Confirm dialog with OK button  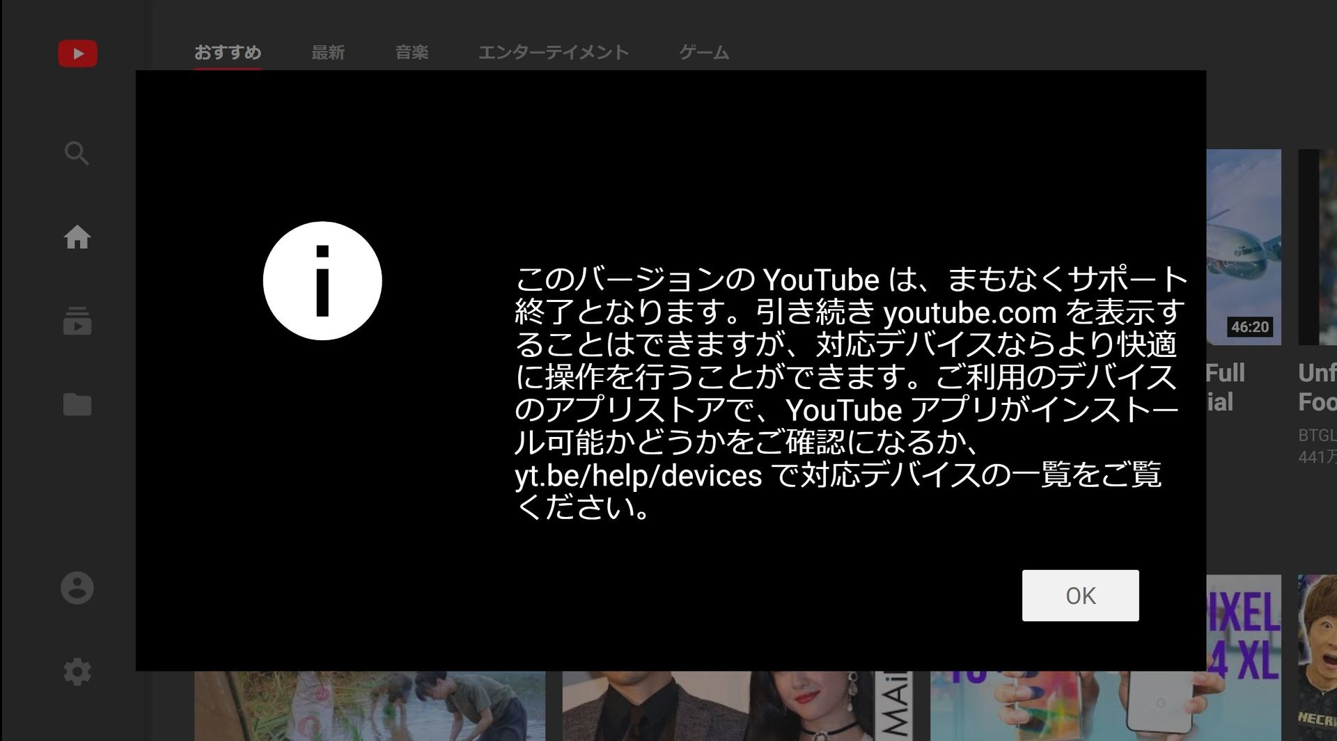pos(1080,596)
